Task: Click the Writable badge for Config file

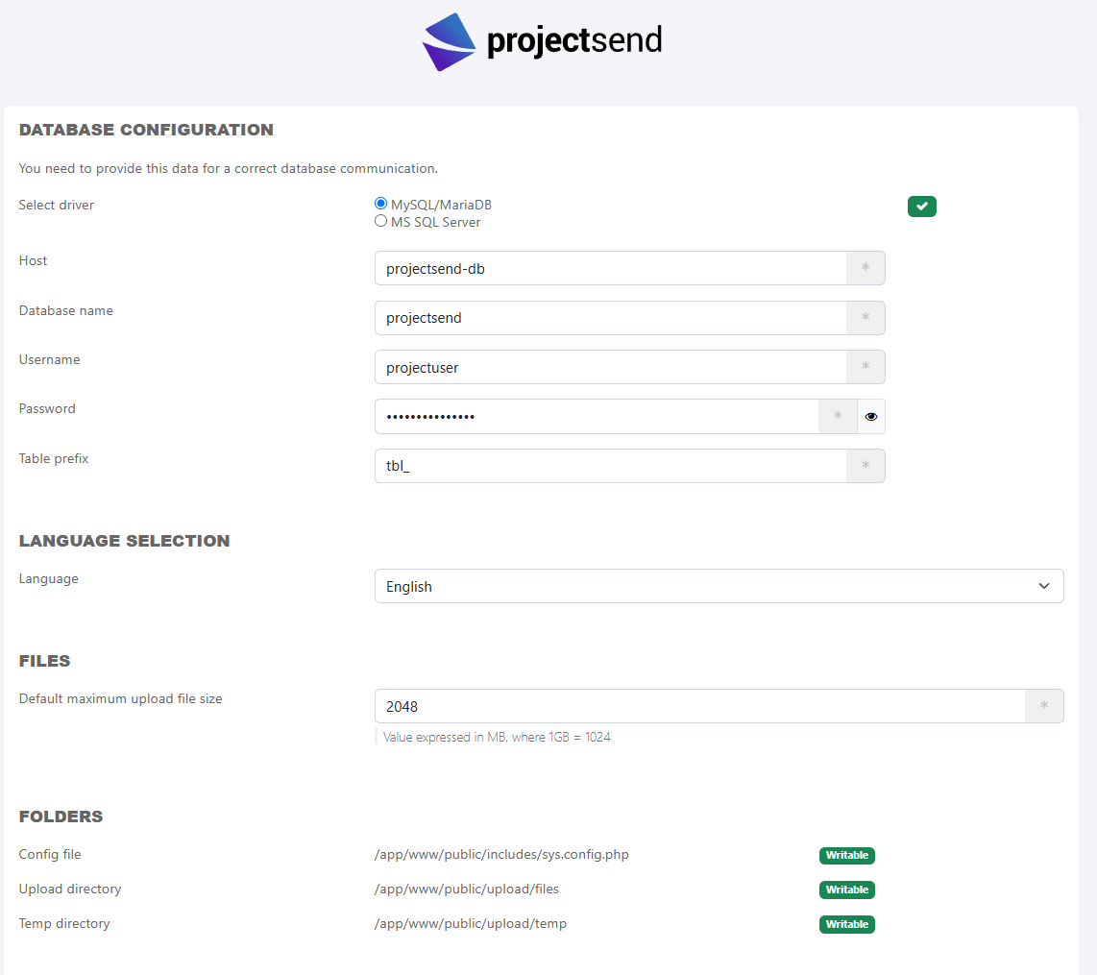Action: coord(847,855)
